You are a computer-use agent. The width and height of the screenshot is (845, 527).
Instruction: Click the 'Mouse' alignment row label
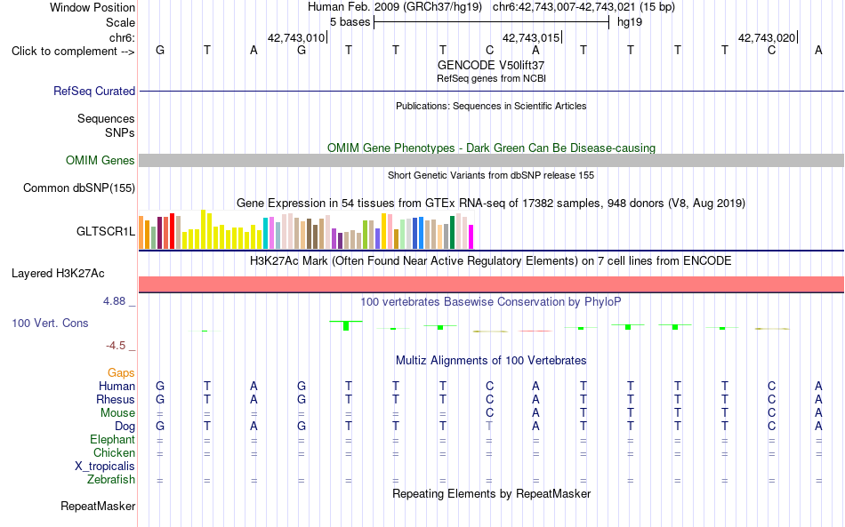(117, 413)
